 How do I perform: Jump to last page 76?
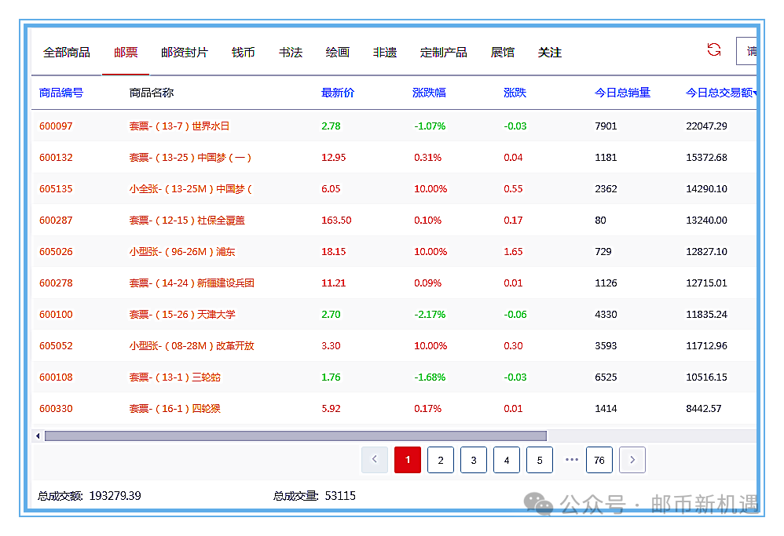(x=599, y=460)
